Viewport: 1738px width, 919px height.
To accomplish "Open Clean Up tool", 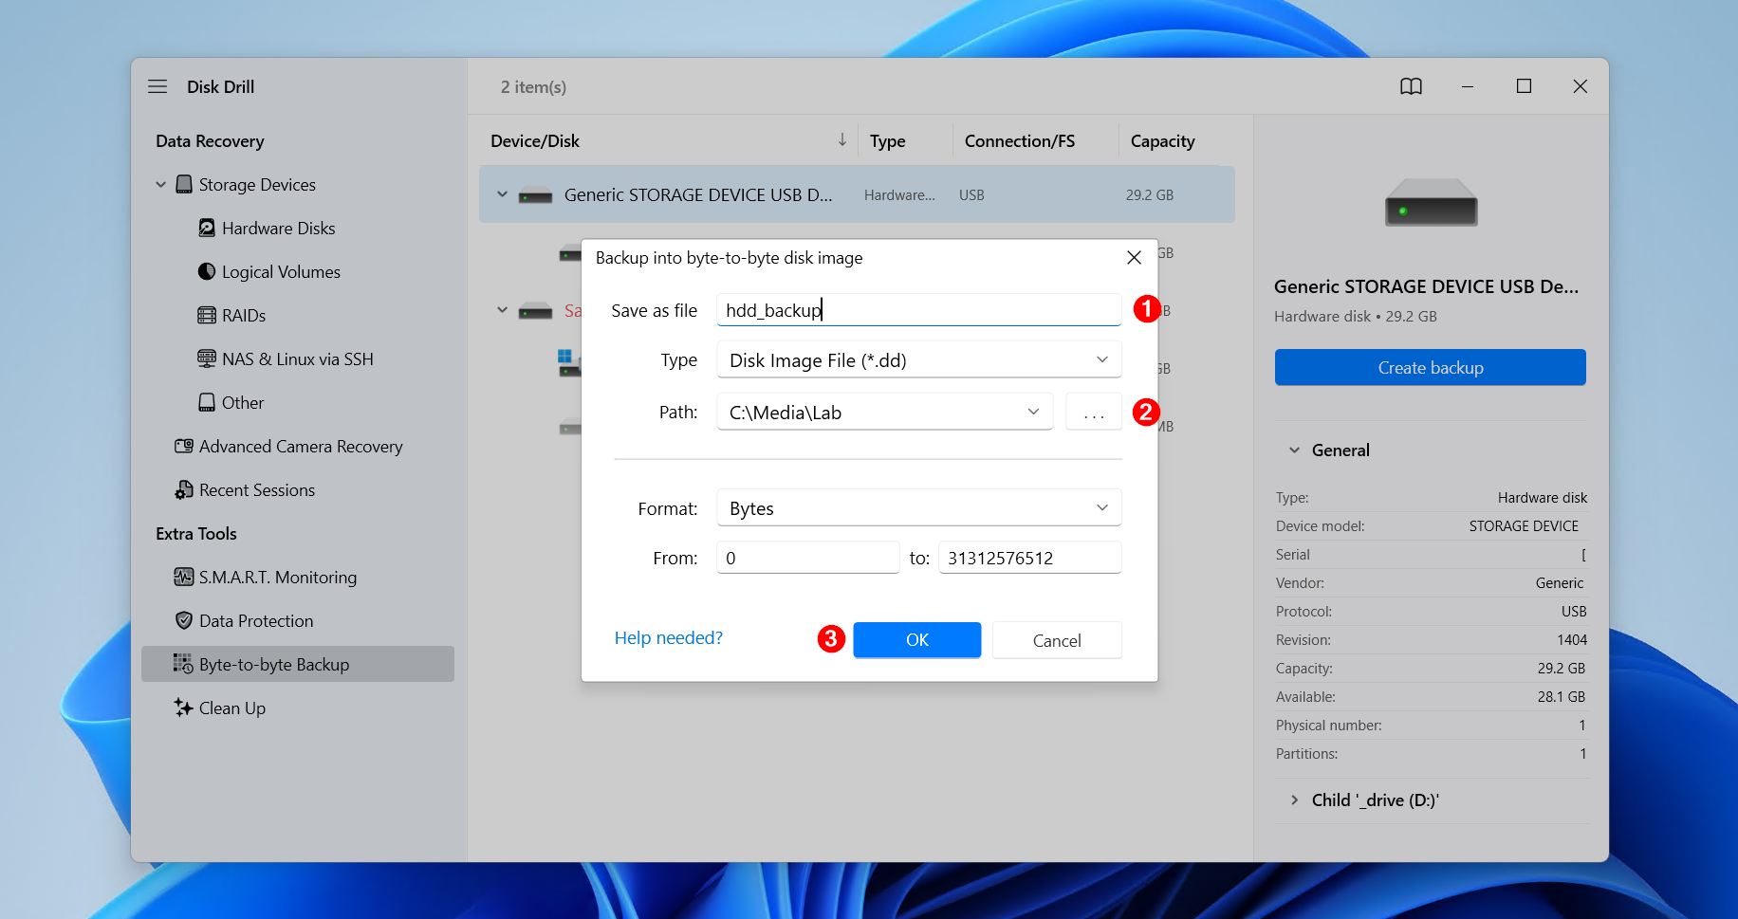I will click(231, 708).
